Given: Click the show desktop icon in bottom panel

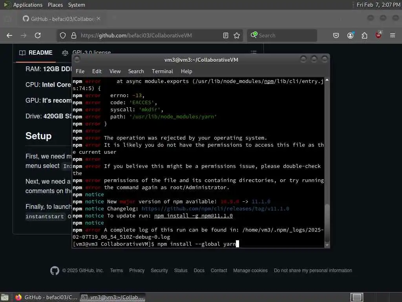Looking at the screenshot, I should pos(5,297).
